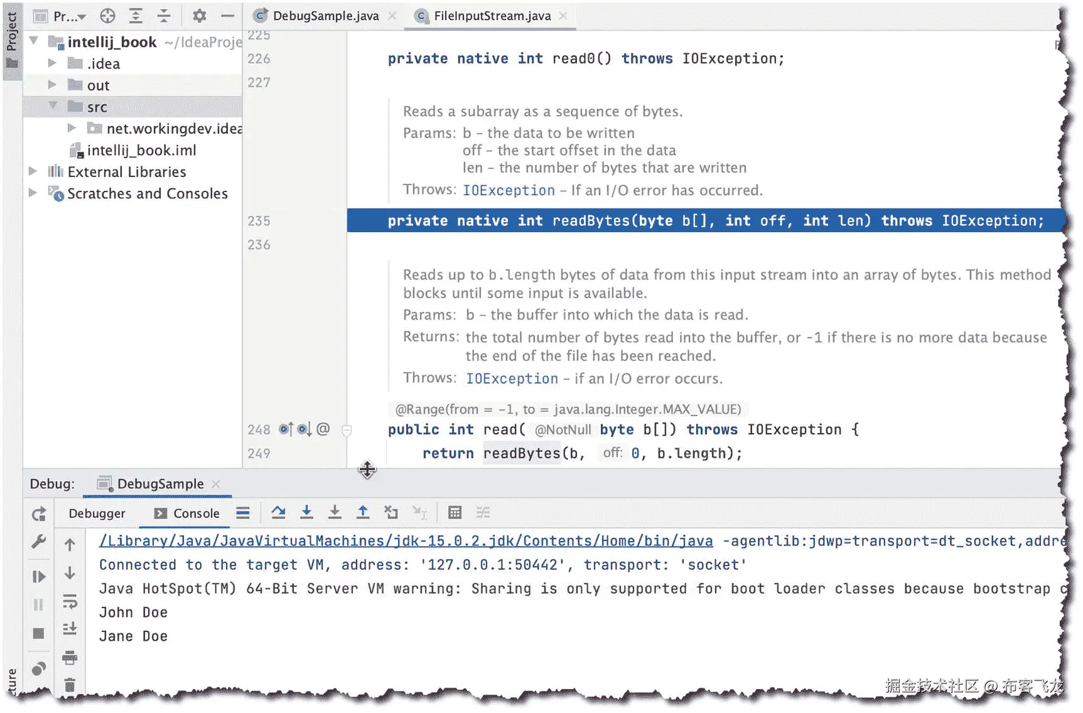This screenshot has height=713, width=1083.
Task: Click the 'John Doe' console output line
Action: [133, 612]
